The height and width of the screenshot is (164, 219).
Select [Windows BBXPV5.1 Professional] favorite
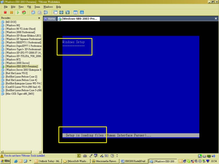pyautogui.click(x=23, y=43)
